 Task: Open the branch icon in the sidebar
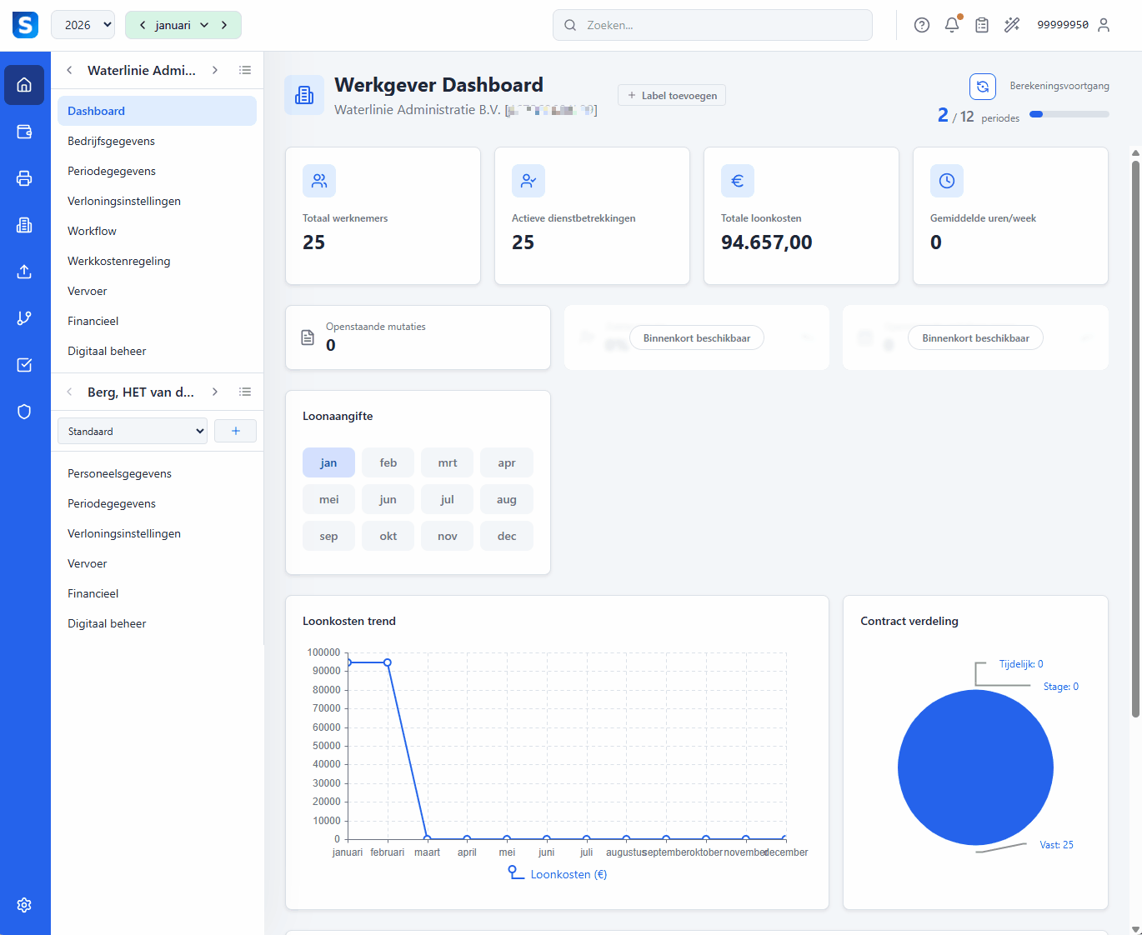[24, 318]
